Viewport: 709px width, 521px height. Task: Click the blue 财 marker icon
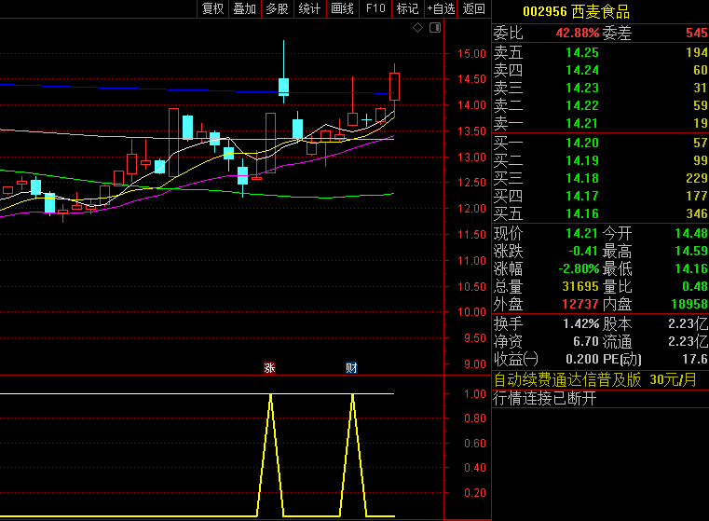(351, 367)
